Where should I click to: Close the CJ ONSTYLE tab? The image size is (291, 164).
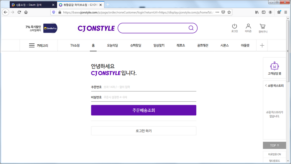pos(101,5)
